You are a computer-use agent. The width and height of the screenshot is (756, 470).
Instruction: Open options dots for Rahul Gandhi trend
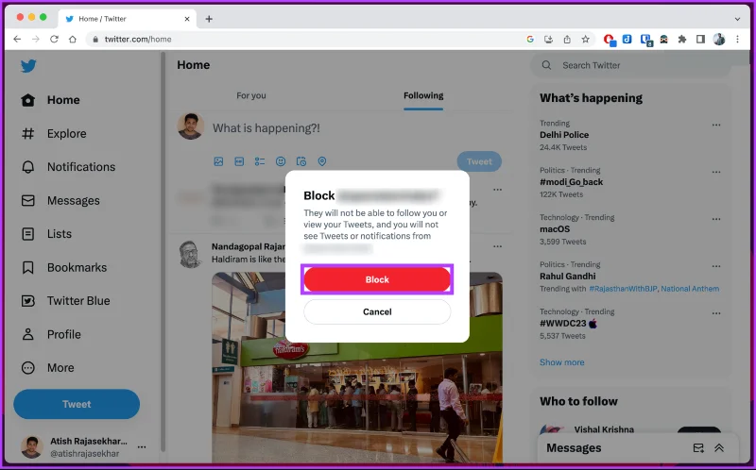716,266
